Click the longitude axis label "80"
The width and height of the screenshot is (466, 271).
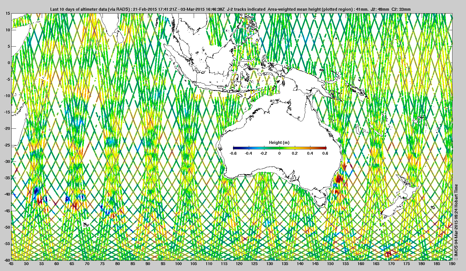(x=117, y=264)
